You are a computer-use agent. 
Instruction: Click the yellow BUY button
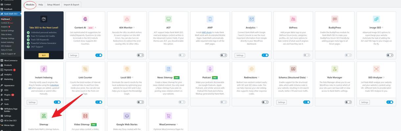pos(44,55)
